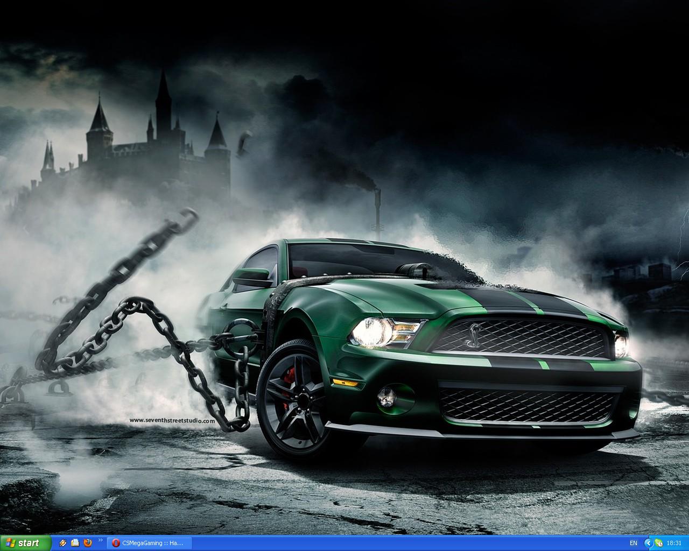
Task: Launch Winamp from Quick Launch
Action: [63, 543]
